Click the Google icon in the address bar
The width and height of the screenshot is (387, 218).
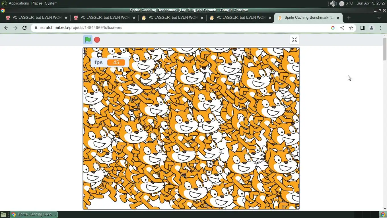(x=333, y=28)
